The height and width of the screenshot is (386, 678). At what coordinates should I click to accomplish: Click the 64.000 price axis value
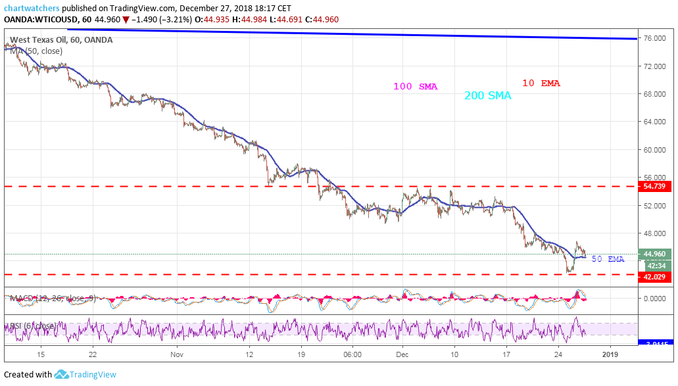click(654, 122)
